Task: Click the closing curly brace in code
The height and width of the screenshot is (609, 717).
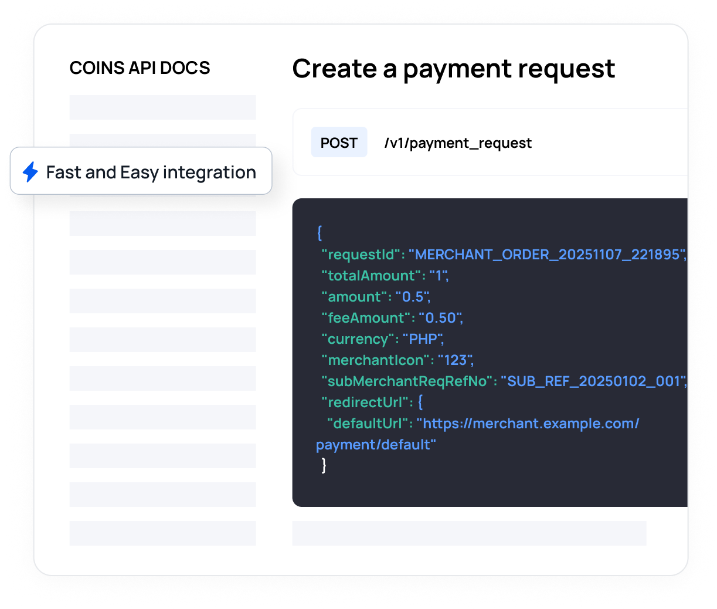Action: (x=324, y=466)
